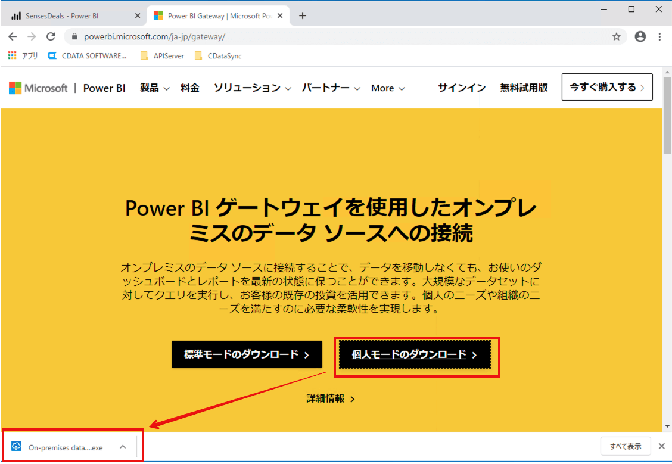Select the Power BI Gateway tab
This screenshot has height=464, width=672.
pos(219,16)
